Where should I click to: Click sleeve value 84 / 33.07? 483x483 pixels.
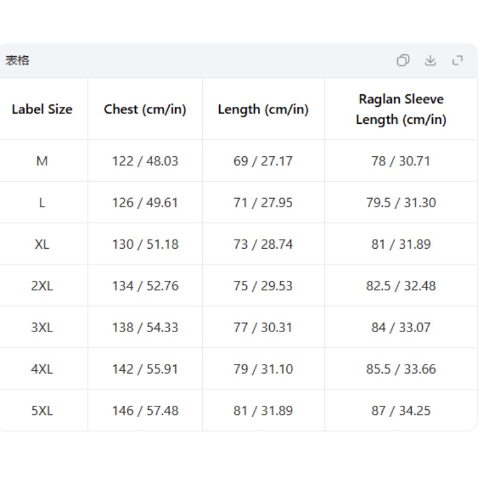pos(401,327)
